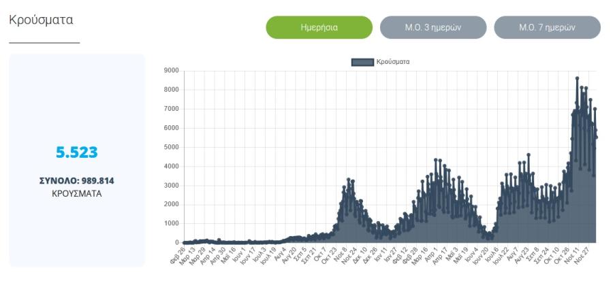This screenshot has height=283, width=613.
Task: Click the Κρούσματα section heading
Action: (41, 20)
